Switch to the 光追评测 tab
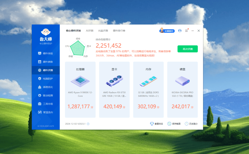The height and width of the screenshot is (154, 249). click(x=103, y=31)
